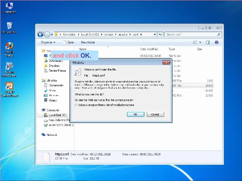Select the public network drive in sidebar
Screen dimensions: 242x181
(59, 125)
